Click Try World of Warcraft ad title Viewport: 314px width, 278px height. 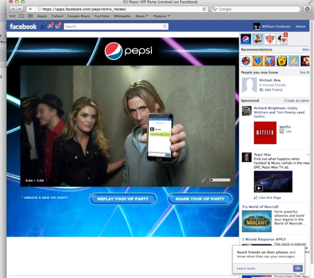click(260, 206)
